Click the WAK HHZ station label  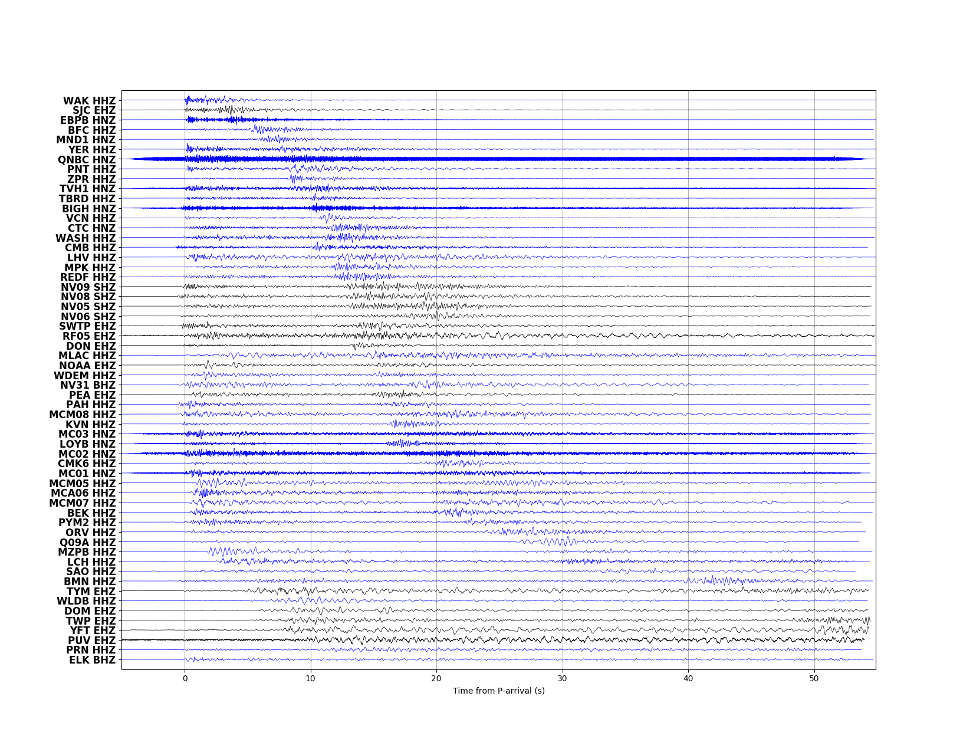90,101
